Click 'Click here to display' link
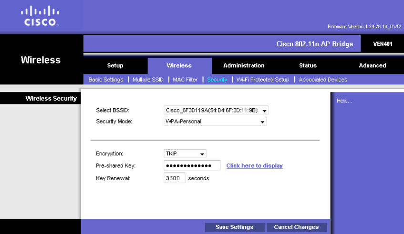 255,165
